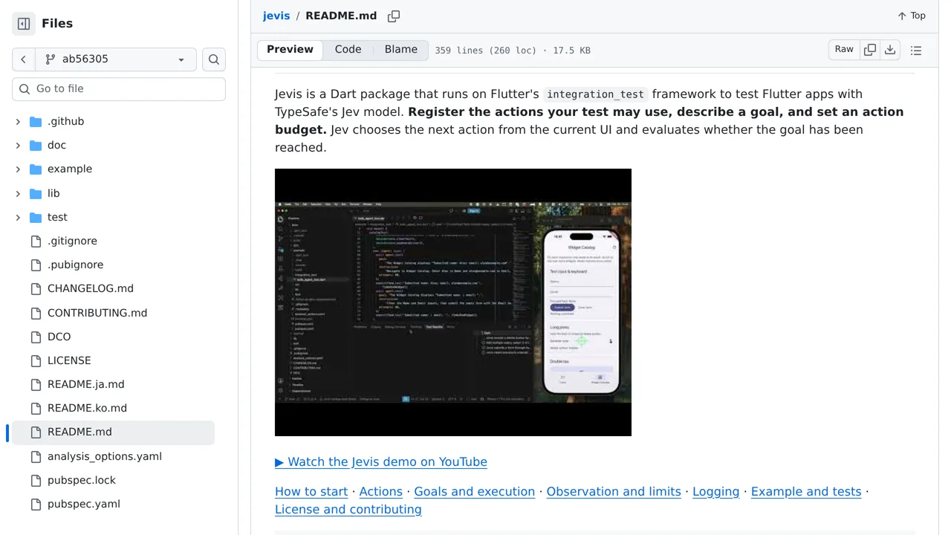
Task: Copy the file path icon next to README.md
Action: [x=394, y=16]
